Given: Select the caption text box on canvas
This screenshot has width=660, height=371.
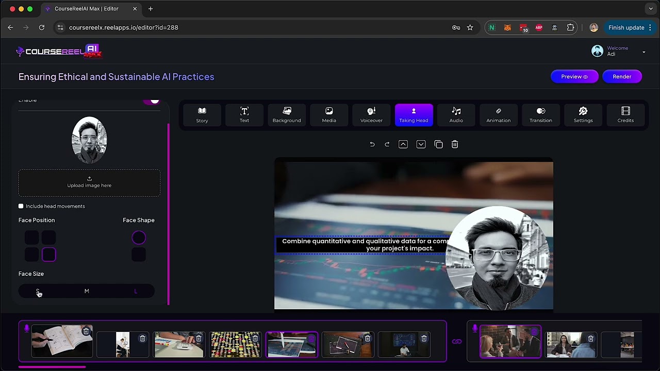Looking at the screenshot, I should (361, 245).
